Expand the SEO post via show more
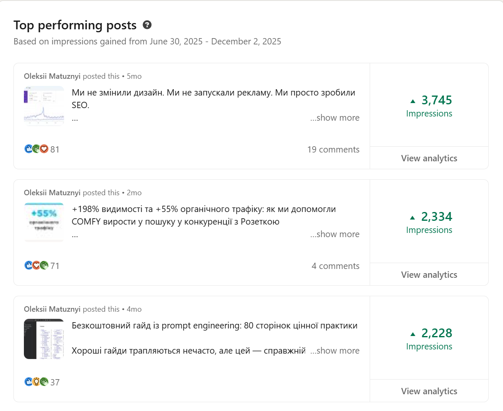Image resolution: width=503 pixels, height=411 pixels. pos(334,118)
